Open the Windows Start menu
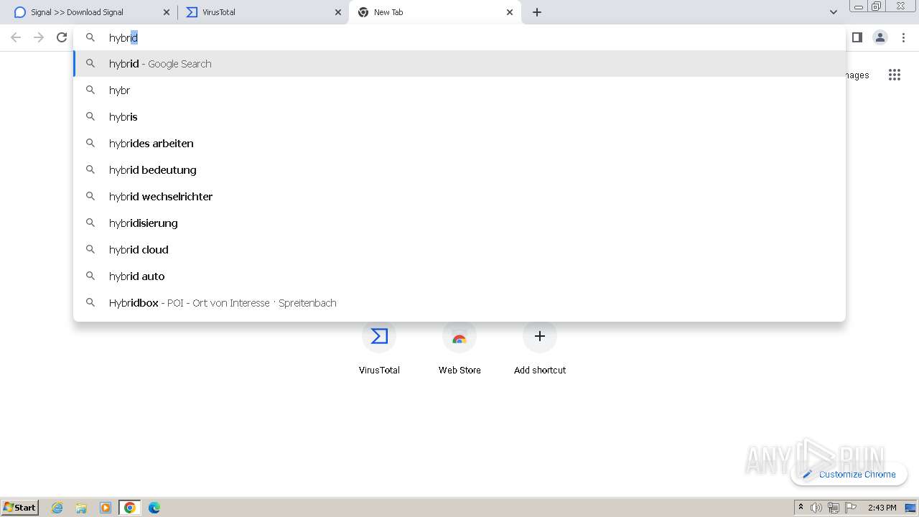Image resolution: width=919 pixels, height=517 pixels. 20,507
